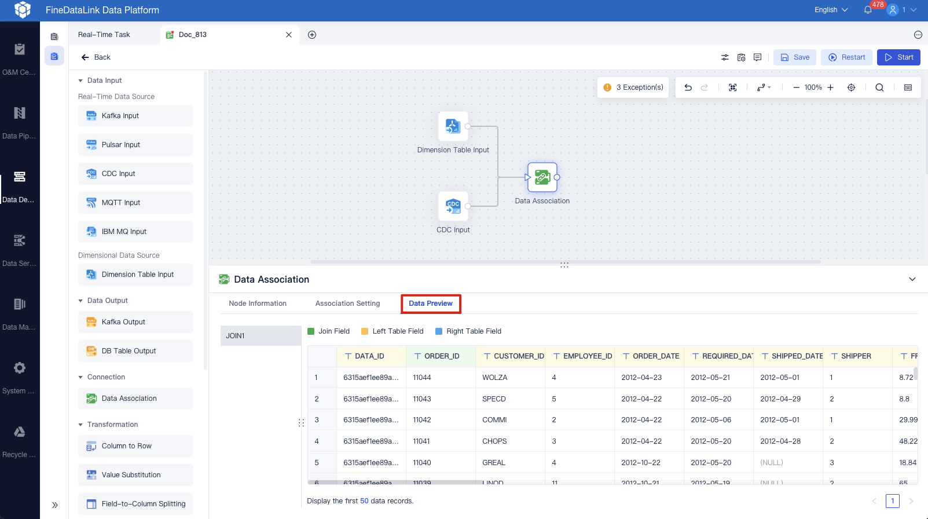Image resolution: width=928 pixels, height=519 pixels.
Task: Click the Save button
Action: point(795,57)
